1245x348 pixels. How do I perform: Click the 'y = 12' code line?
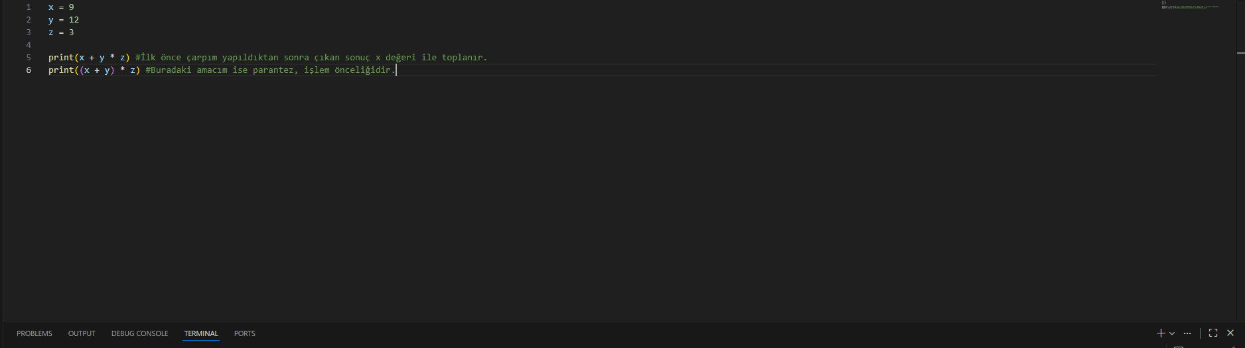64,20
